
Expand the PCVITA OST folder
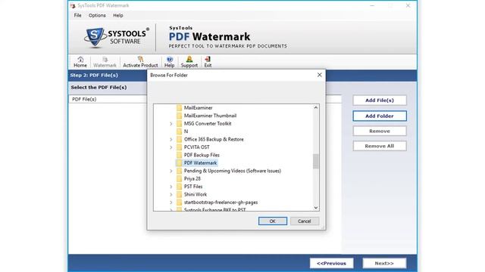(x=171, y=147)
